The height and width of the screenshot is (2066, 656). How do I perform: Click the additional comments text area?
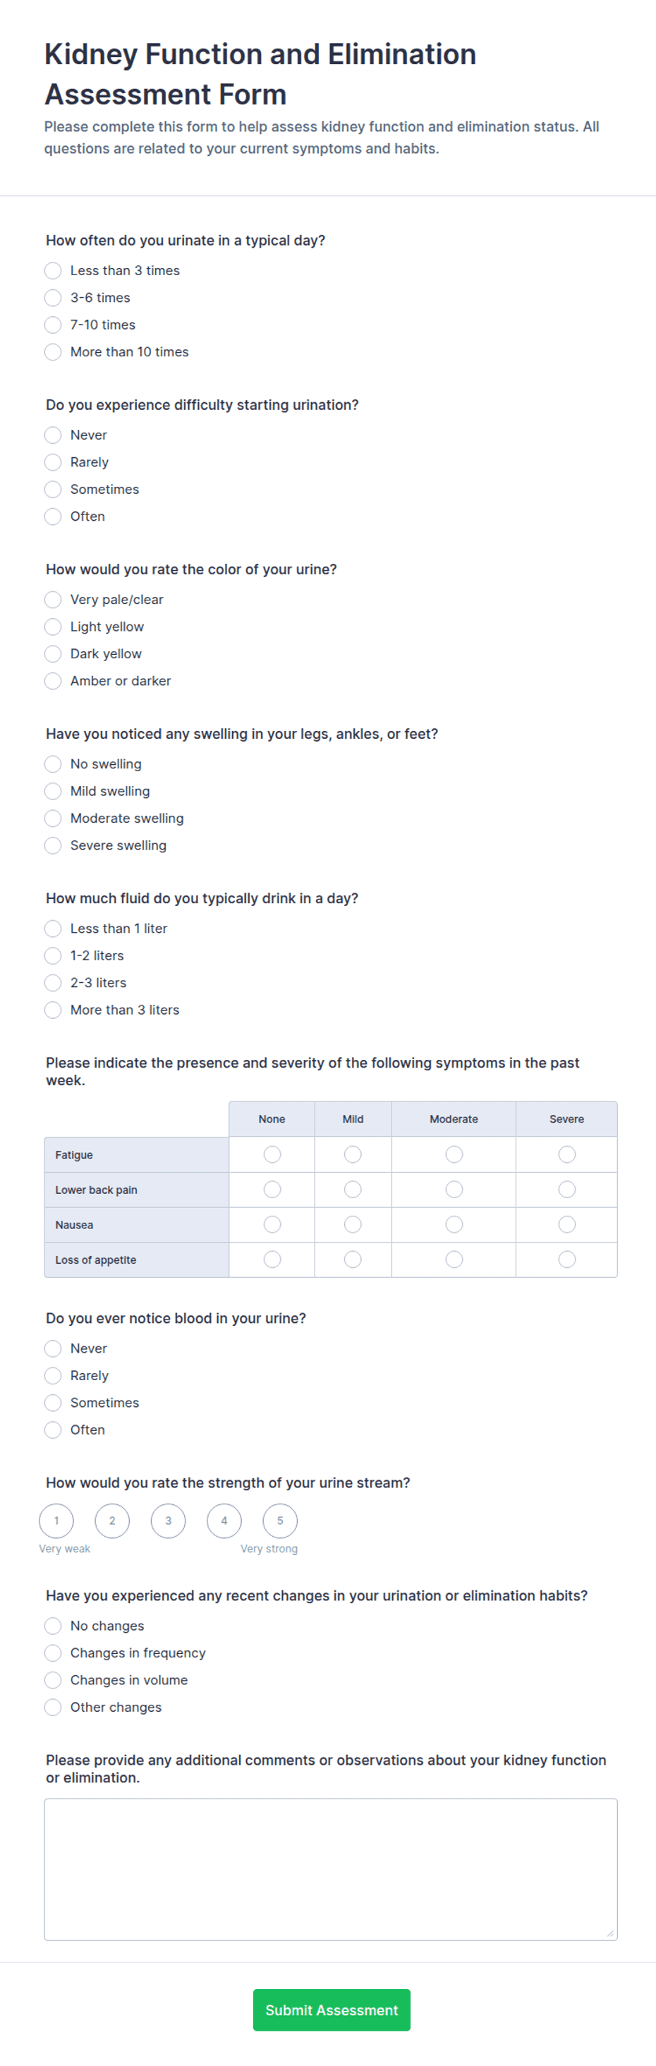point(330,1870)
